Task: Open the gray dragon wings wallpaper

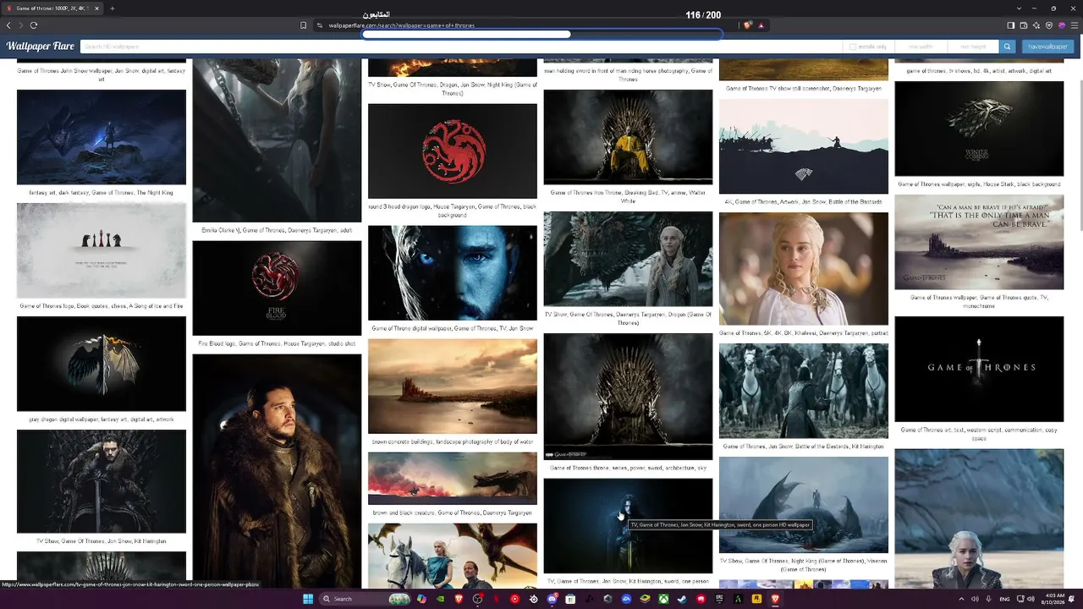Action: 102,364
